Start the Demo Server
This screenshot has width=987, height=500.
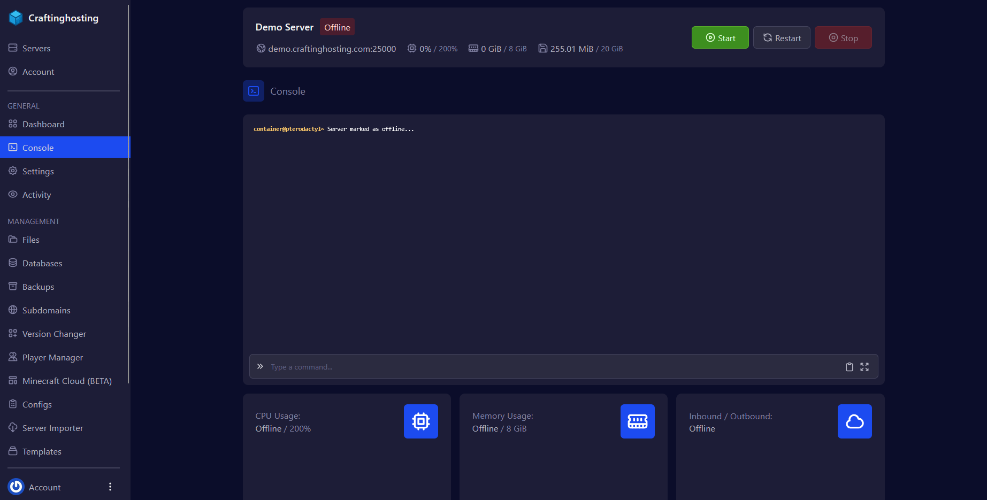click(720, 37)
